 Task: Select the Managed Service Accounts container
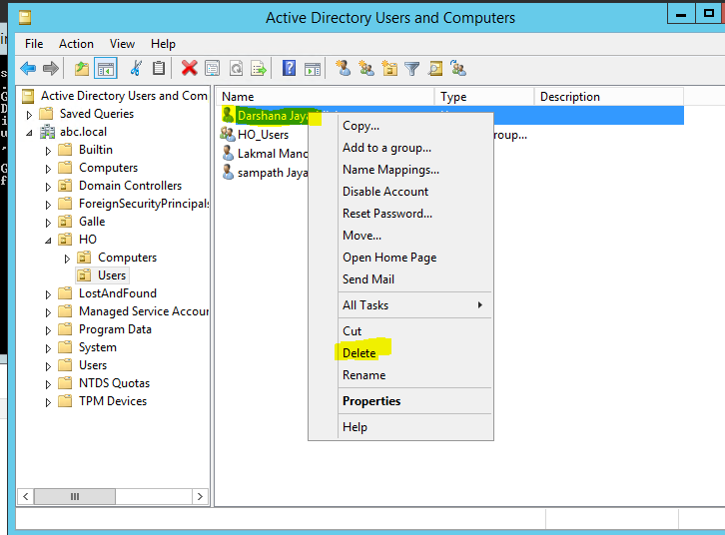pos(144,311)
